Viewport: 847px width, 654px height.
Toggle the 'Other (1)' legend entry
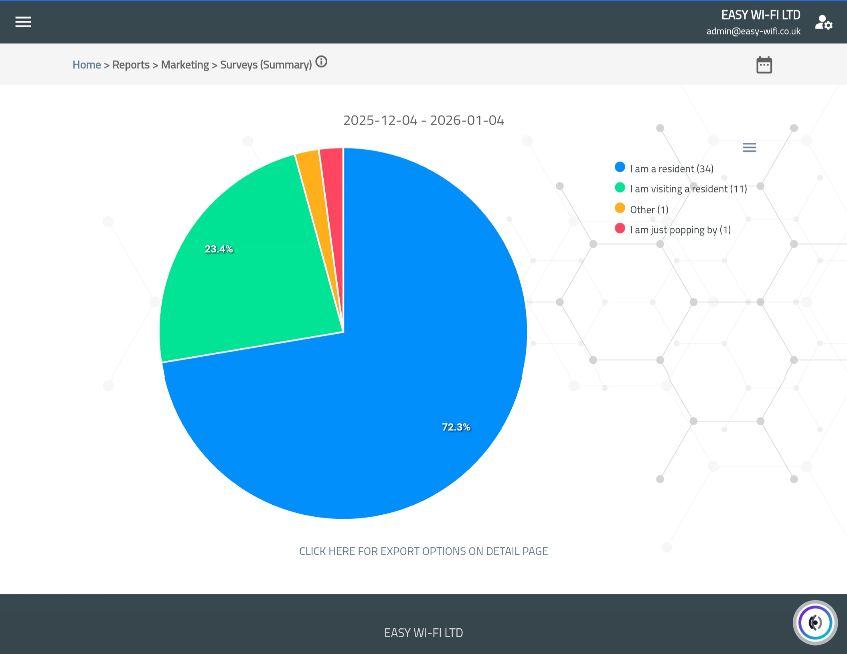649,209
